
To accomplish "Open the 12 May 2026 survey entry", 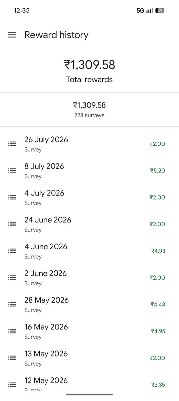I will (x=89, y=384).
